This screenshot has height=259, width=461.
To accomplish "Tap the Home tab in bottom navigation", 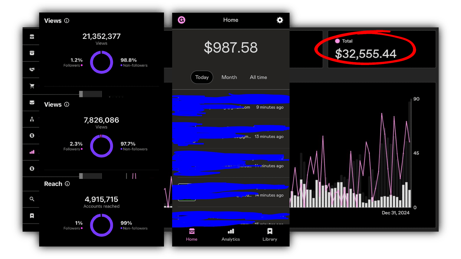I will click(191, 235).
